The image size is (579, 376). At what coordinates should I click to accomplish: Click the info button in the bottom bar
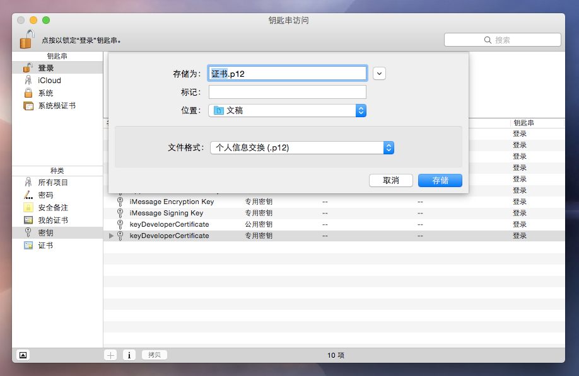click(x=129, y=355)
